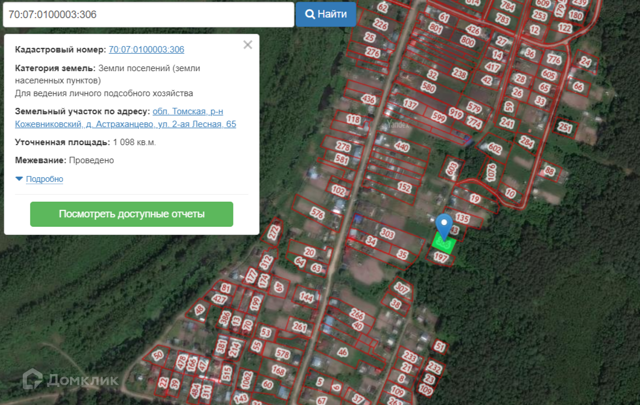Click Посмотреть доступные отчеты button
The width and height of the screenshot is (640, 405).
pyautogui.click(x=131, y=214)
